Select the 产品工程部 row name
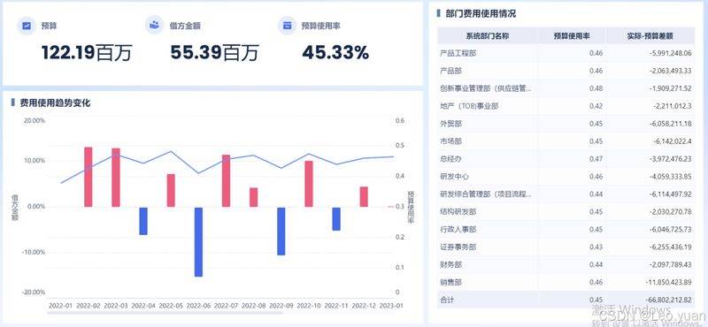The image size is (708, 327). [x=458, y=53]
